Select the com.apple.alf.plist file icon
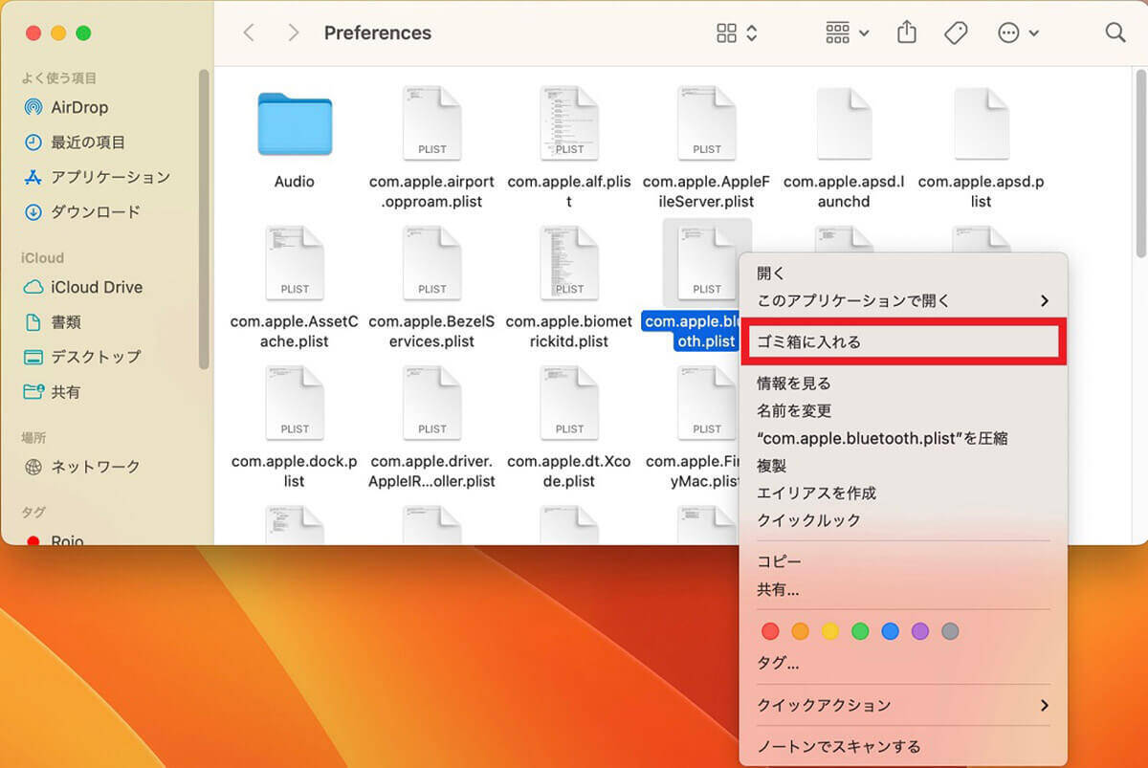Image resolution: width=1148 pixels, height=768 pixels. [569, 123]
